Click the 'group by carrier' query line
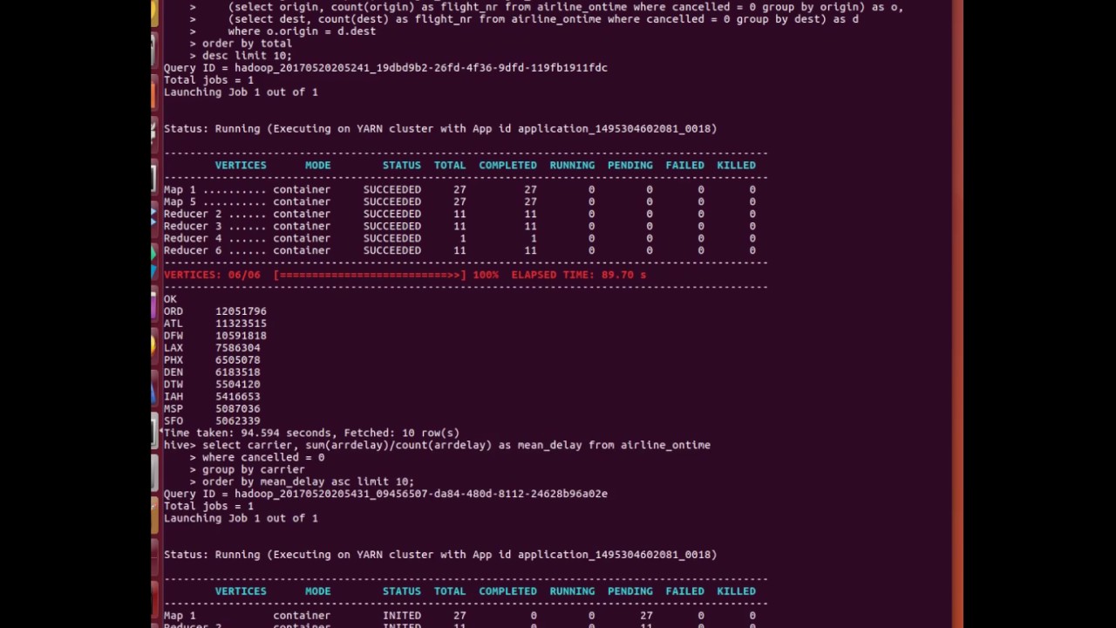The width and height of the screenshot is (1116, 628). point(254,469)
